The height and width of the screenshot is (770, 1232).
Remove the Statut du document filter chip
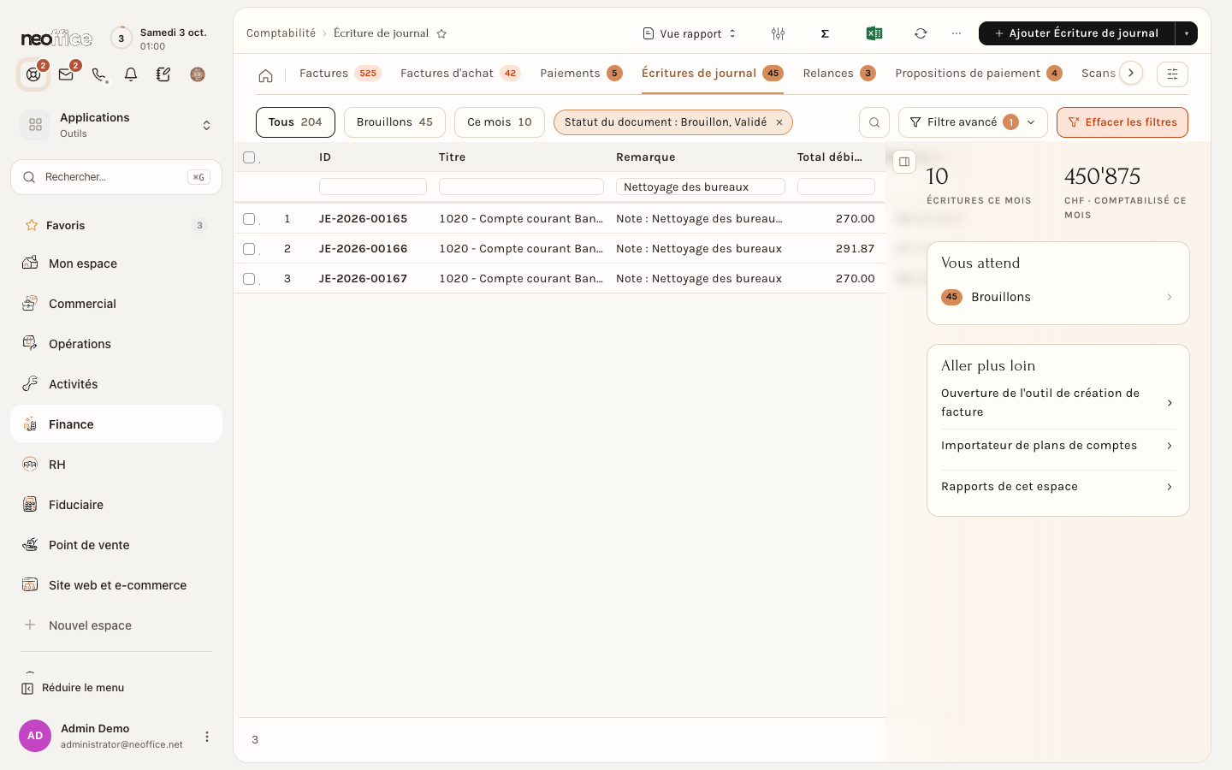coord(779,122)
